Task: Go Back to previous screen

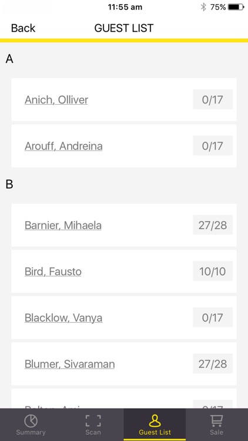Action: point(23,28)
